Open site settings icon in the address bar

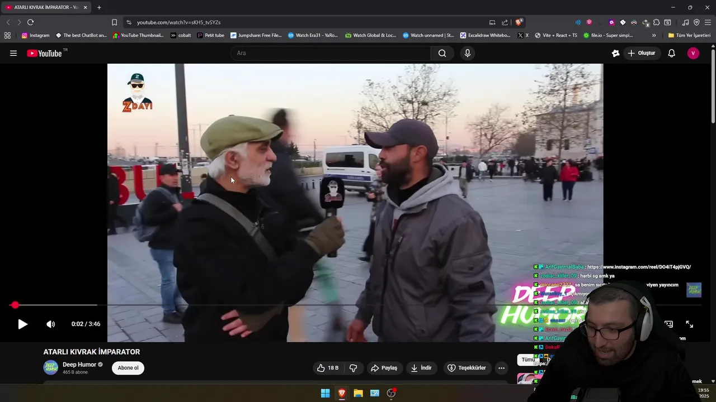coord(129,22)
